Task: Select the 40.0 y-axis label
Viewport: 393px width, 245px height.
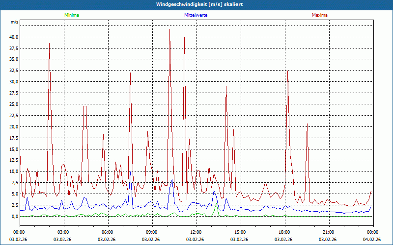Action: 13,37
